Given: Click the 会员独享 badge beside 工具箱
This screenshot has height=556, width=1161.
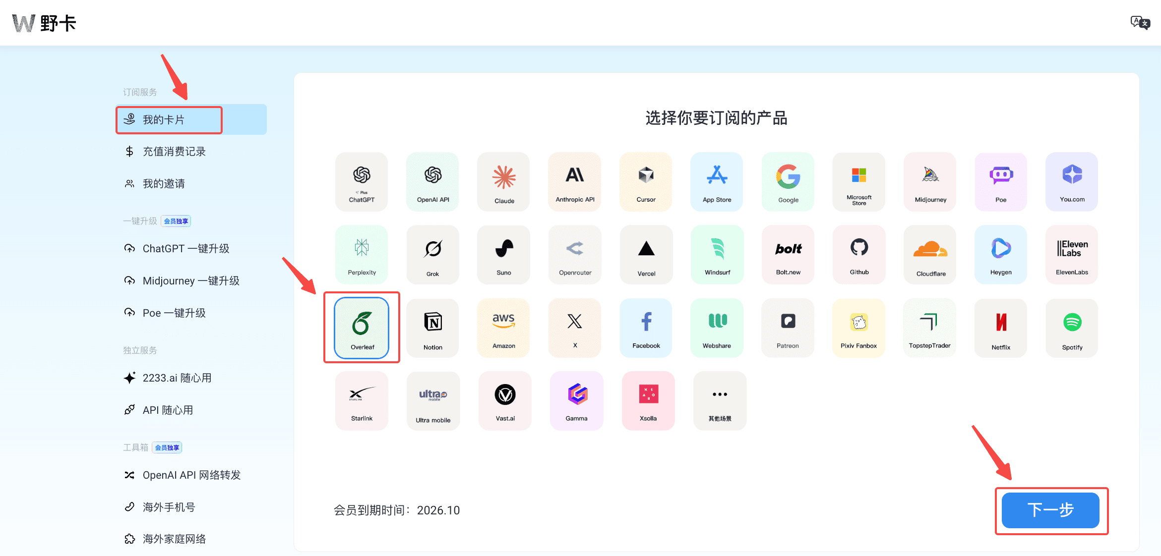Looking at the screenshot, I should [167, 447].
